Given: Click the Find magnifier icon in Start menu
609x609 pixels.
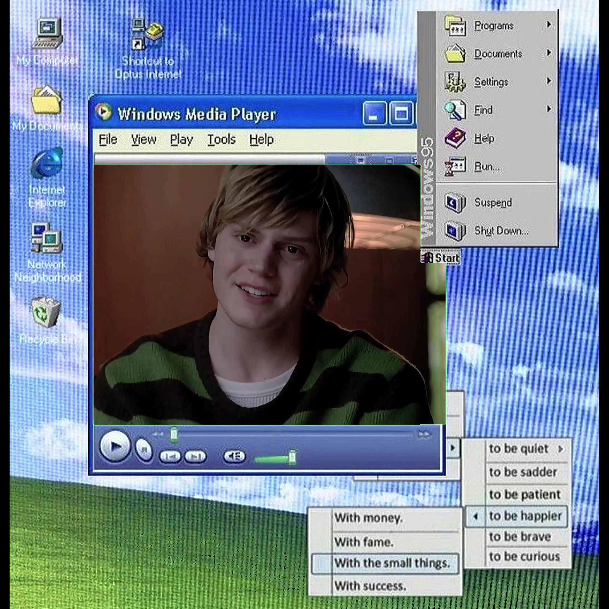Looking at the screenshot, I should pyautogui.click(x=455, y=110).
